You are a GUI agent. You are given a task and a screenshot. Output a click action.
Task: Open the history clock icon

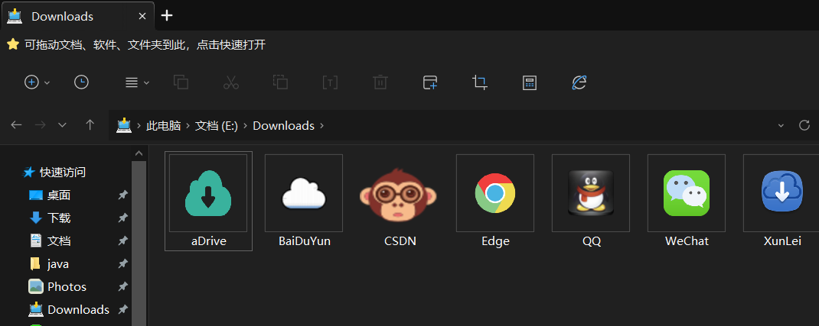click(x=81, y=82)
